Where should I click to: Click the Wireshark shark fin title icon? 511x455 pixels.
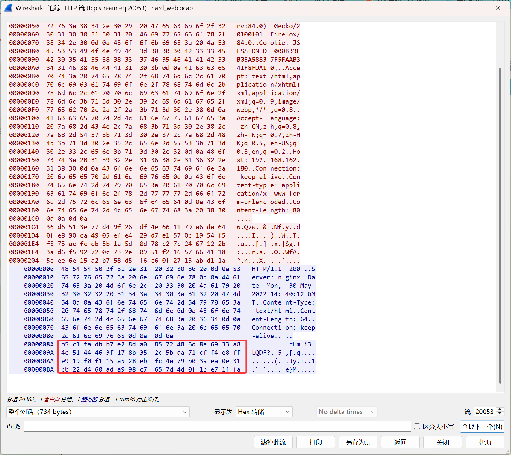[8, 8]
